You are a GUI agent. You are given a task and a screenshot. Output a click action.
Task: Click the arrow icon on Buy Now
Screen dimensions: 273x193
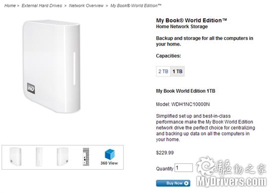click(186, 183)
